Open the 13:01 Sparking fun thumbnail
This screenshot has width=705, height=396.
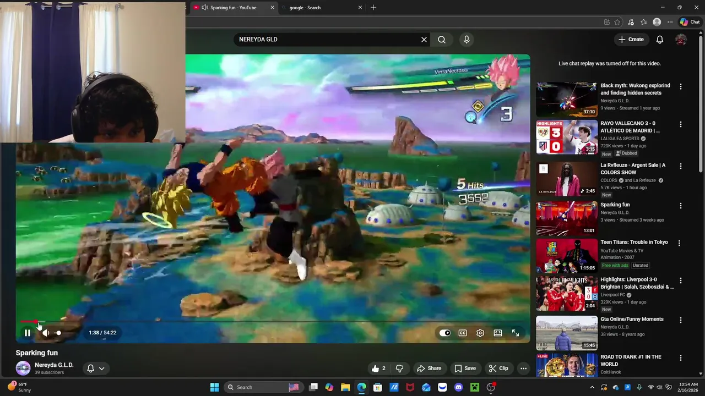tap(567, 218)
